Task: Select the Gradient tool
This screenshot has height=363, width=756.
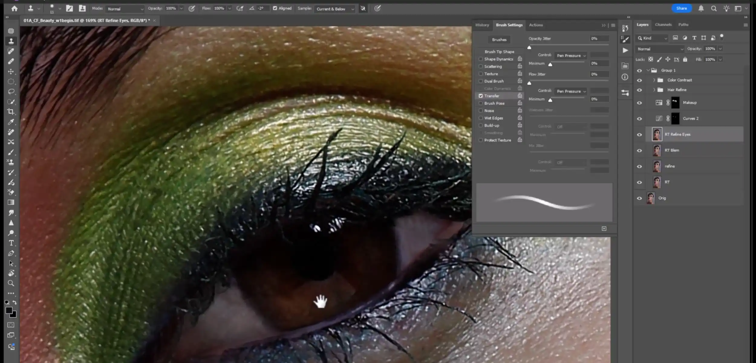Action: point(11,202)
